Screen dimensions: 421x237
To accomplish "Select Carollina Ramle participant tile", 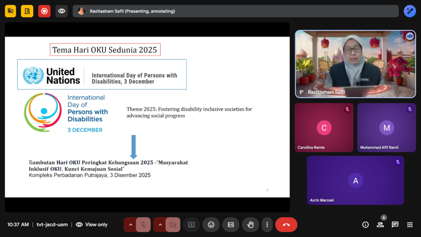I will [x=324, y=128].
